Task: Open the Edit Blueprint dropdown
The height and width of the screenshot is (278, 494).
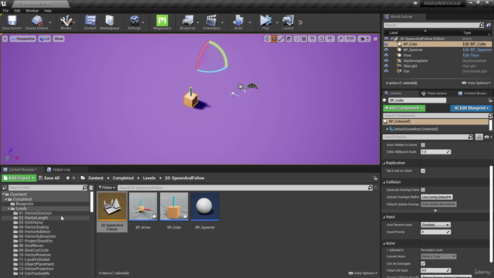Action: tap(471, 108)
